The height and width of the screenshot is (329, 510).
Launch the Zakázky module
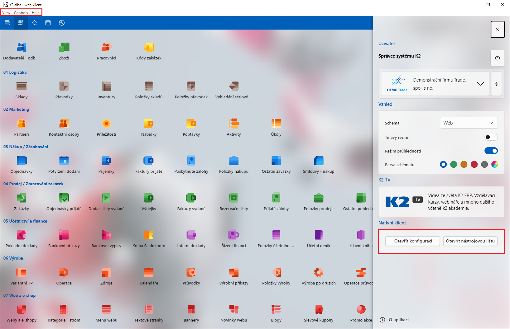22,198
